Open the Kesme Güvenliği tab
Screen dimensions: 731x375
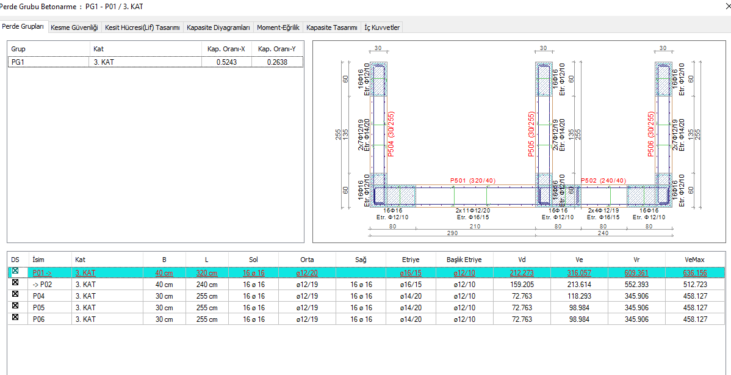(x=74, y=27)
